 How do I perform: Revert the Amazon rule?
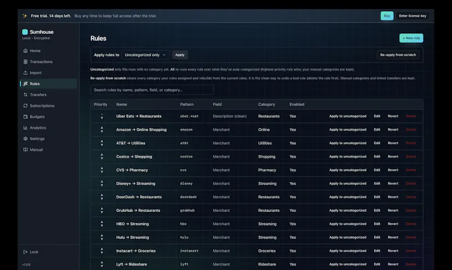(393, 130)
